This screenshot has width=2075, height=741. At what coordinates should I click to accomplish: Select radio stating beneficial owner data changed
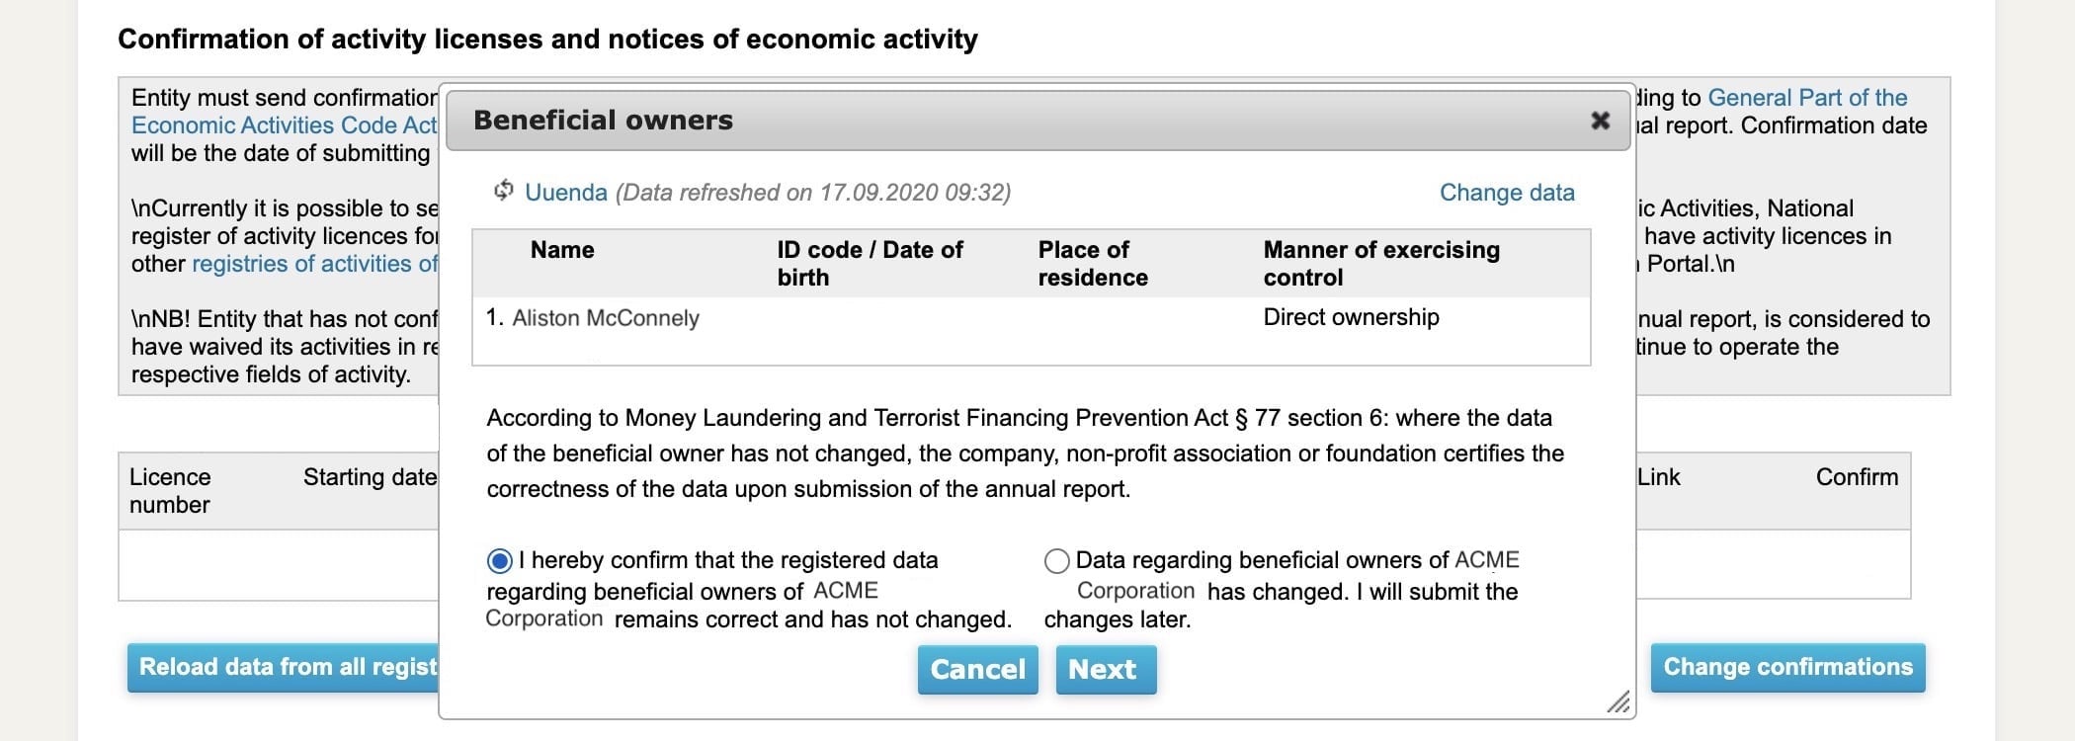pyautogui.click(x=1057, y=561)
